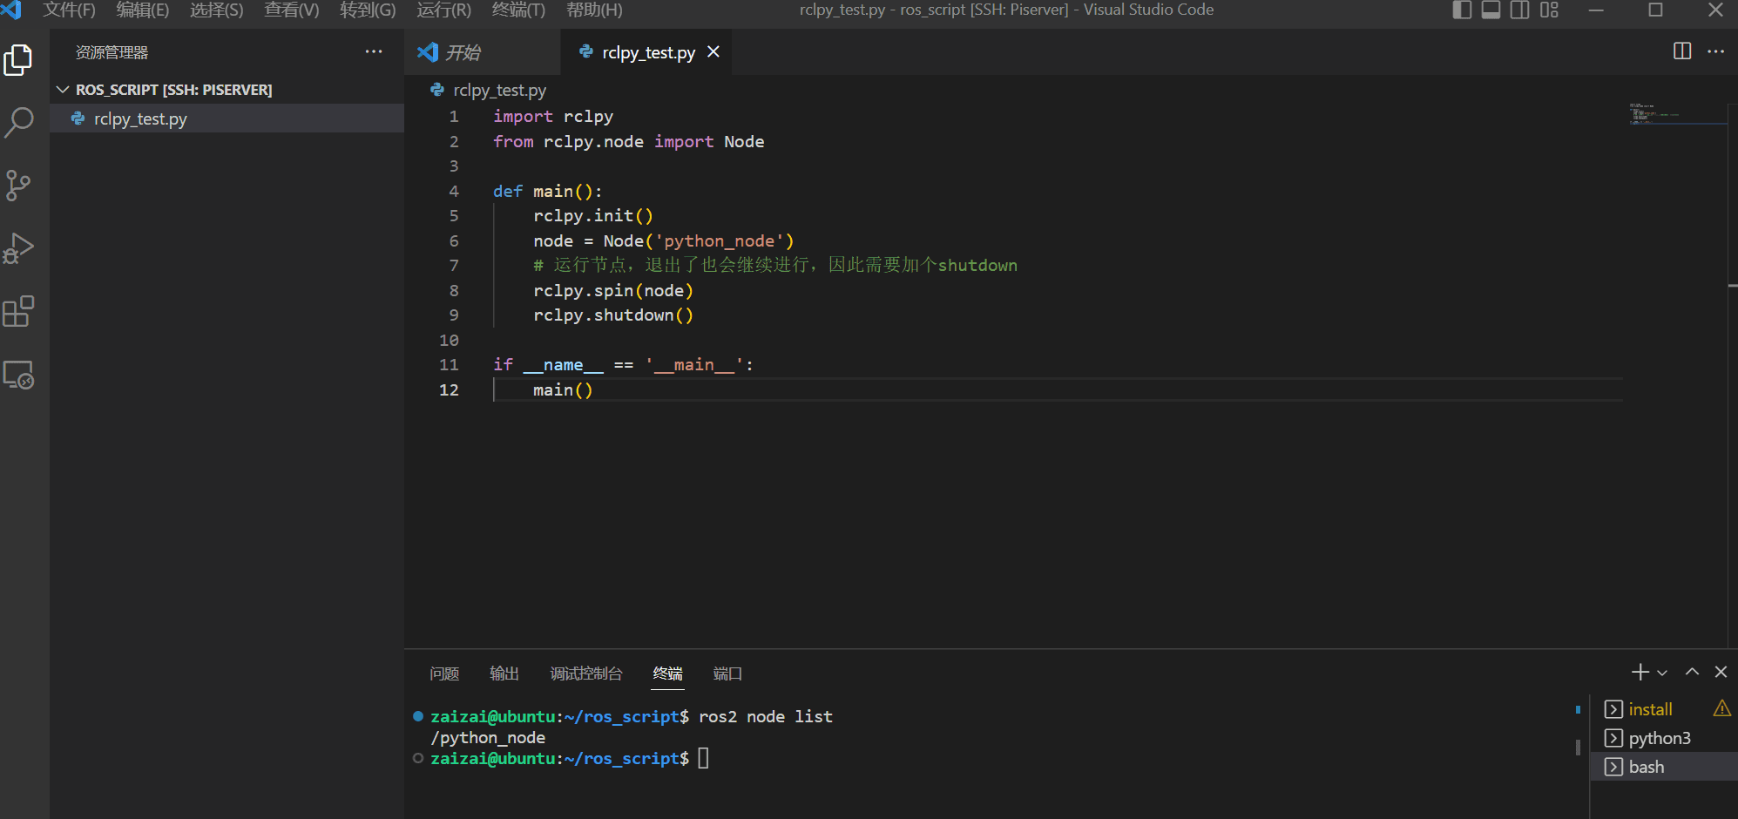Open the Search view in activity bar

click(18, 123)
